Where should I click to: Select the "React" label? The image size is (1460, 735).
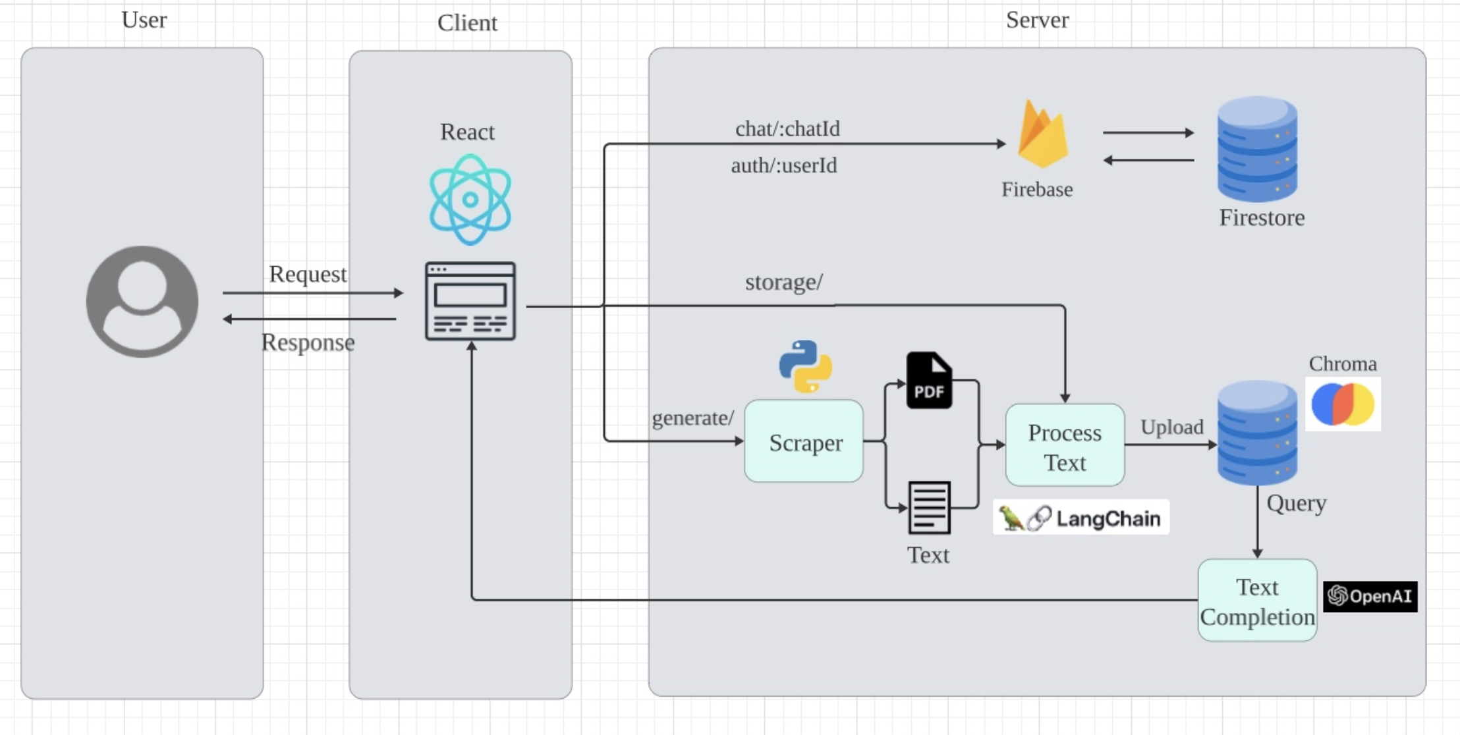467,132
